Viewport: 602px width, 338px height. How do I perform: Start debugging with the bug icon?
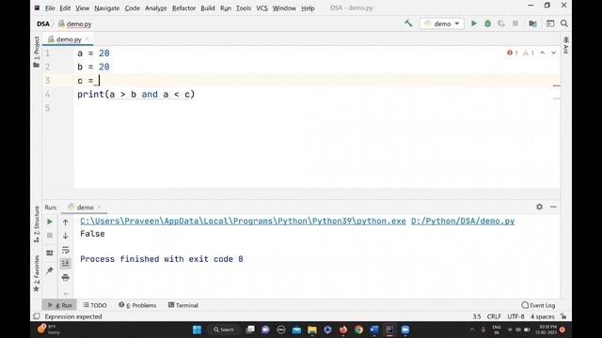pyautogui.click(x=487, y=23)
